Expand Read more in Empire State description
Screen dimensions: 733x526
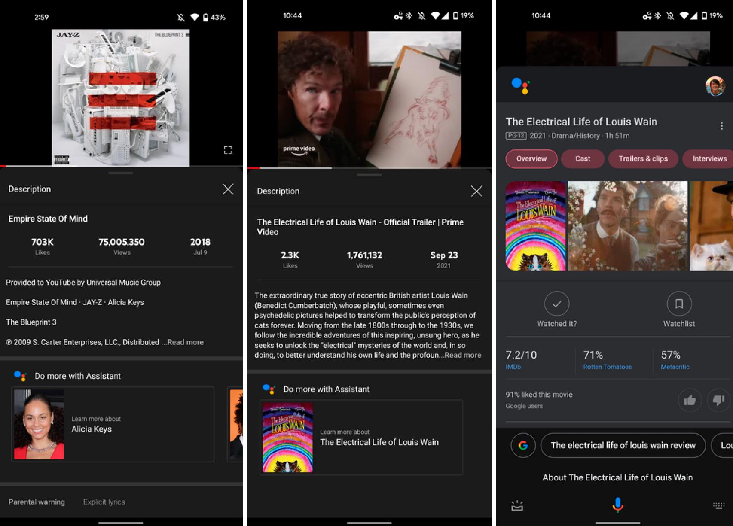click(x=185, y=342)
